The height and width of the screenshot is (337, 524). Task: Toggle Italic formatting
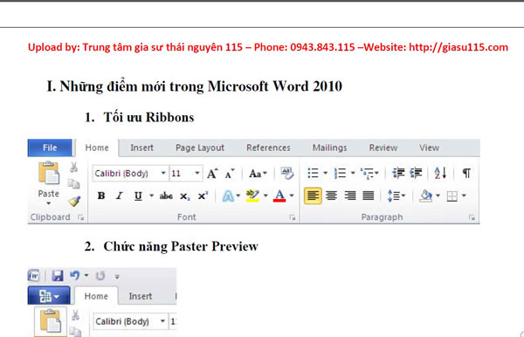coord(120,196)
